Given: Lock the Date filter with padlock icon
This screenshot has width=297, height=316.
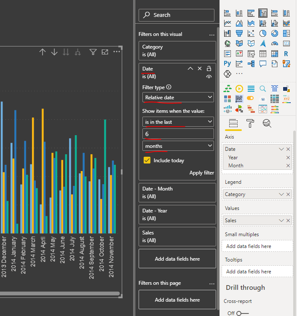Looking at the screenshot, I should (209, 68).
